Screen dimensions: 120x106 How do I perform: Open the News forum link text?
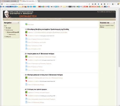pos(31,25)
